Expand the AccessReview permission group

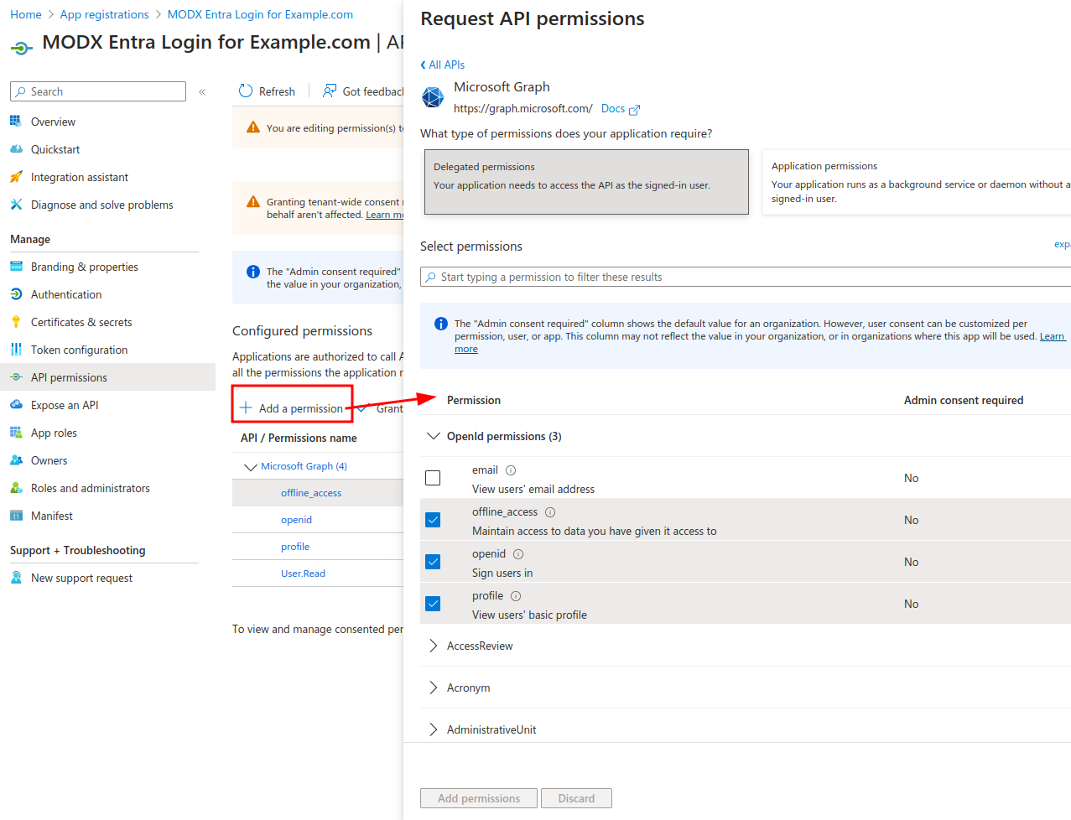tap(434, 646)
